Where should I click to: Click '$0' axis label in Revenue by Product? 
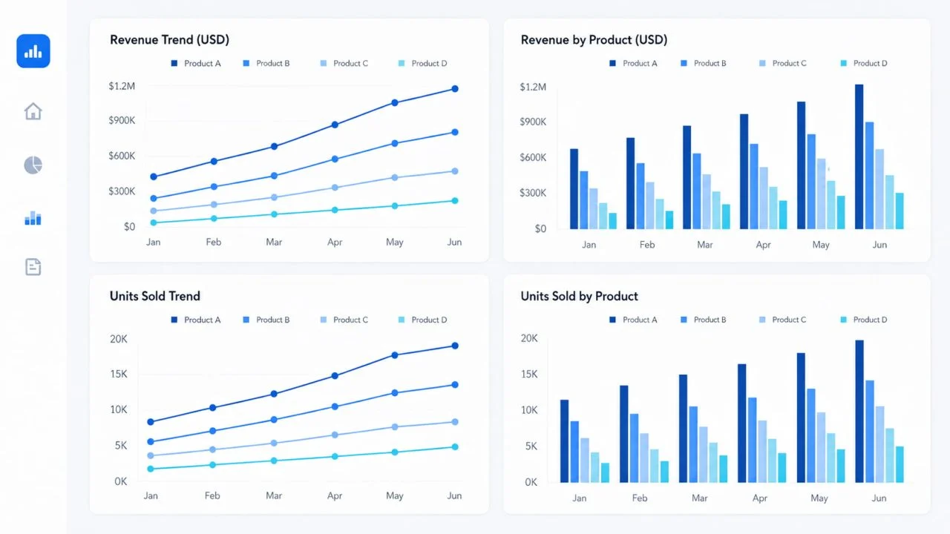pyautogui.click(x=540, y=228)
